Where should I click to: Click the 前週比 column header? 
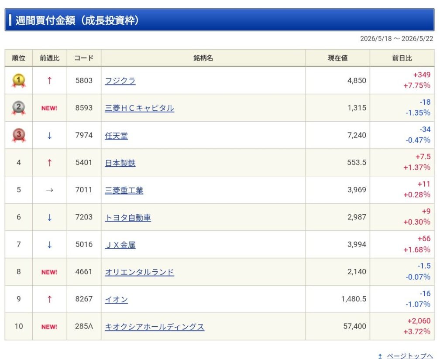click(x=50, y=58)
